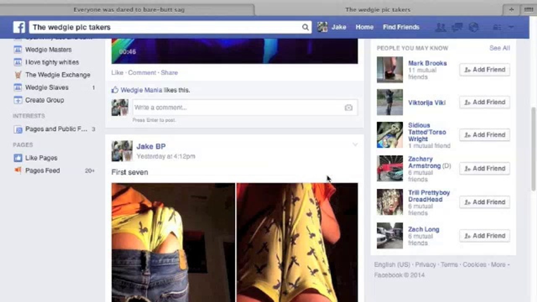Add Mark Brooks as friend

tap(485, 70)
